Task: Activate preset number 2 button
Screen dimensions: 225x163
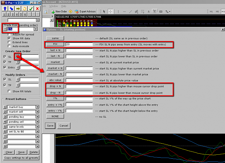Action: click(8, 14)
